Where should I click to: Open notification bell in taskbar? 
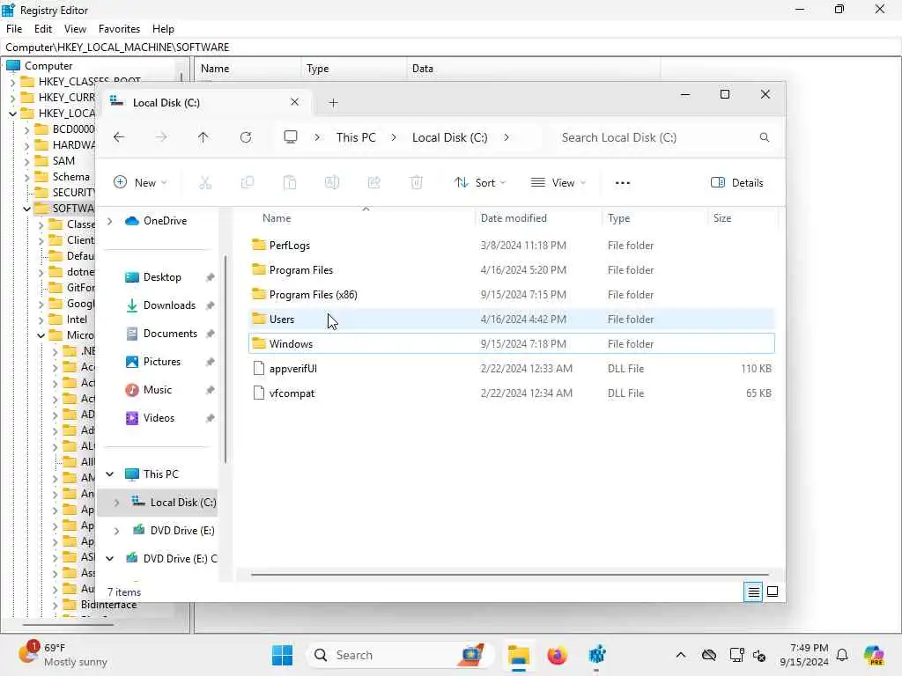click(x=842, y=655)
